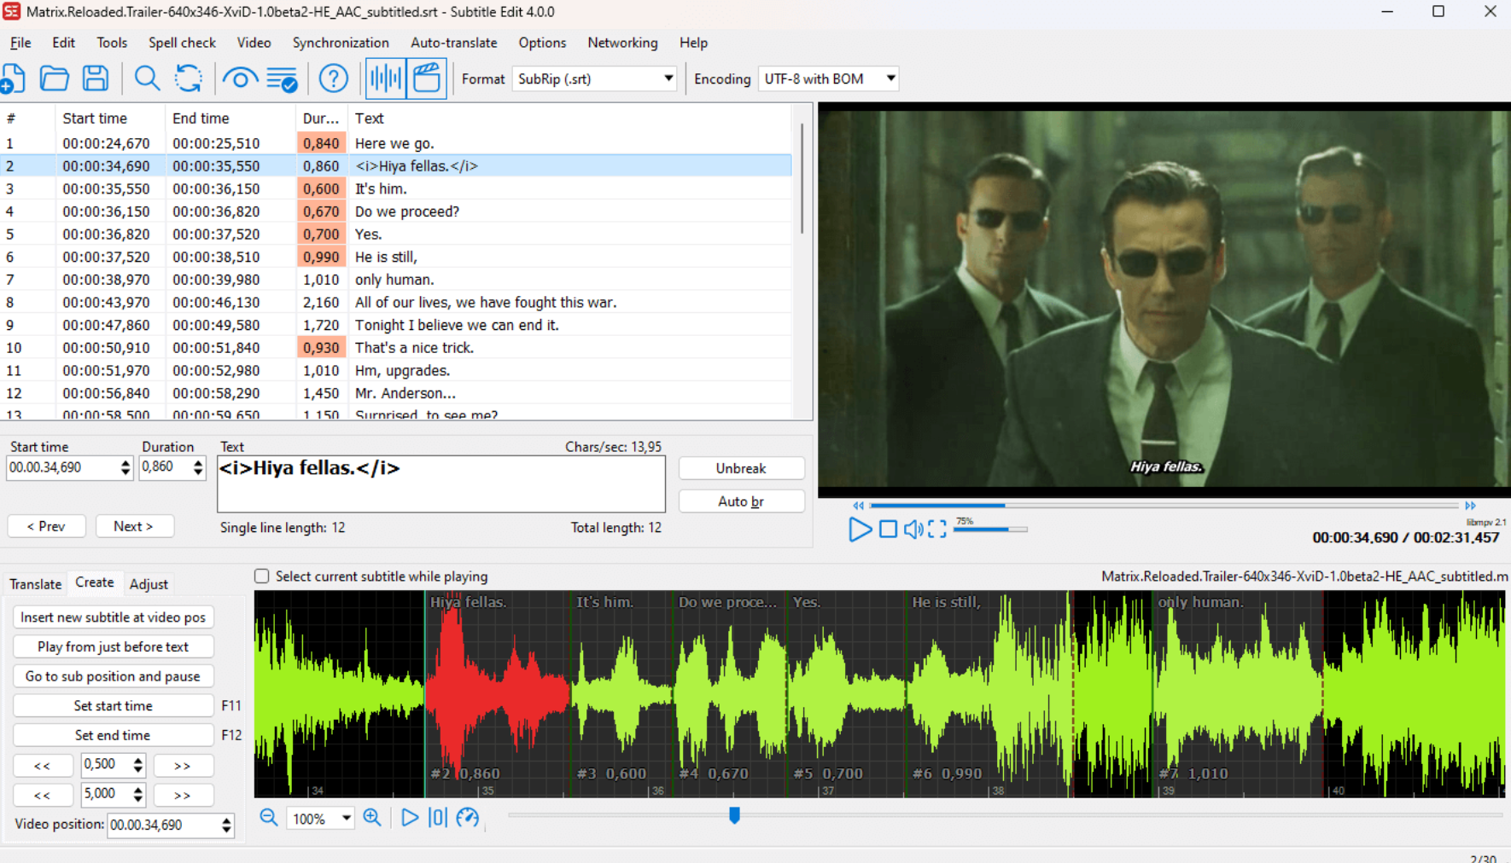Open Replace using the circular arrows icon
This screenshot has height=863, width=1511.
(x=189, y=78)
